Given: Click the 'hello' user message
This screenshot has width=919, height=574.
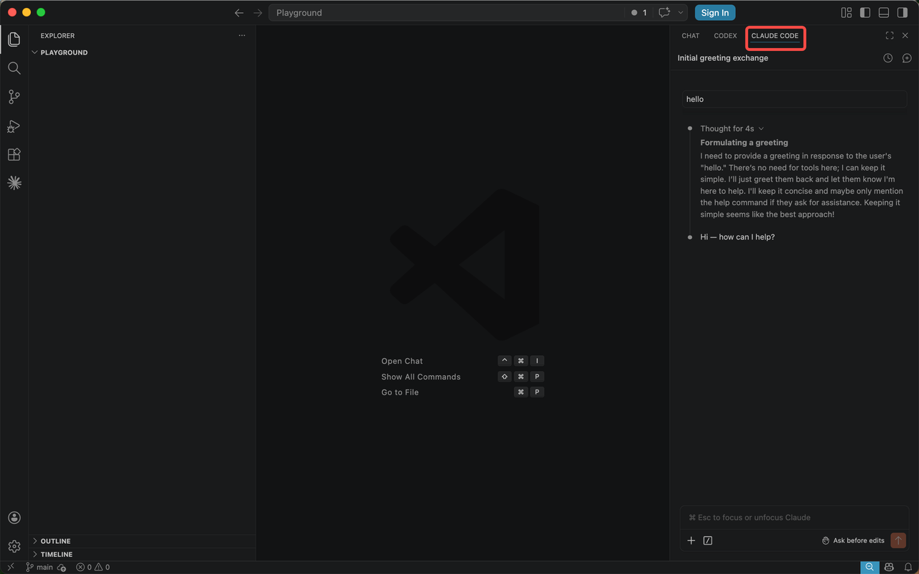Looking at the screenshot, I should click(x=794, y=99).
